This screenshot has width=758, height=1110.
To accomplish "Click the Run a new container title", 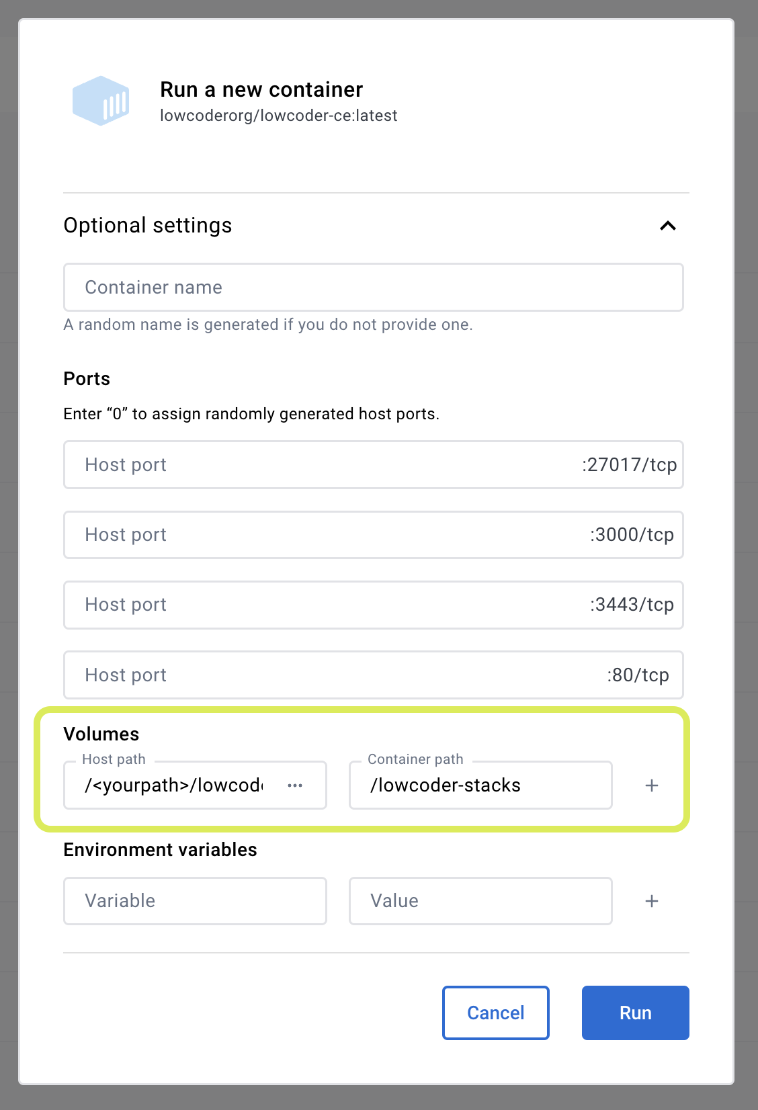I will coord(261,89).
